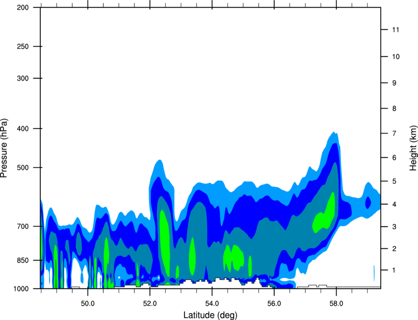The height and width of the screenshot is (320, 418).
Task: Click latitude tick label 50.0
Action: pos(88,304)
